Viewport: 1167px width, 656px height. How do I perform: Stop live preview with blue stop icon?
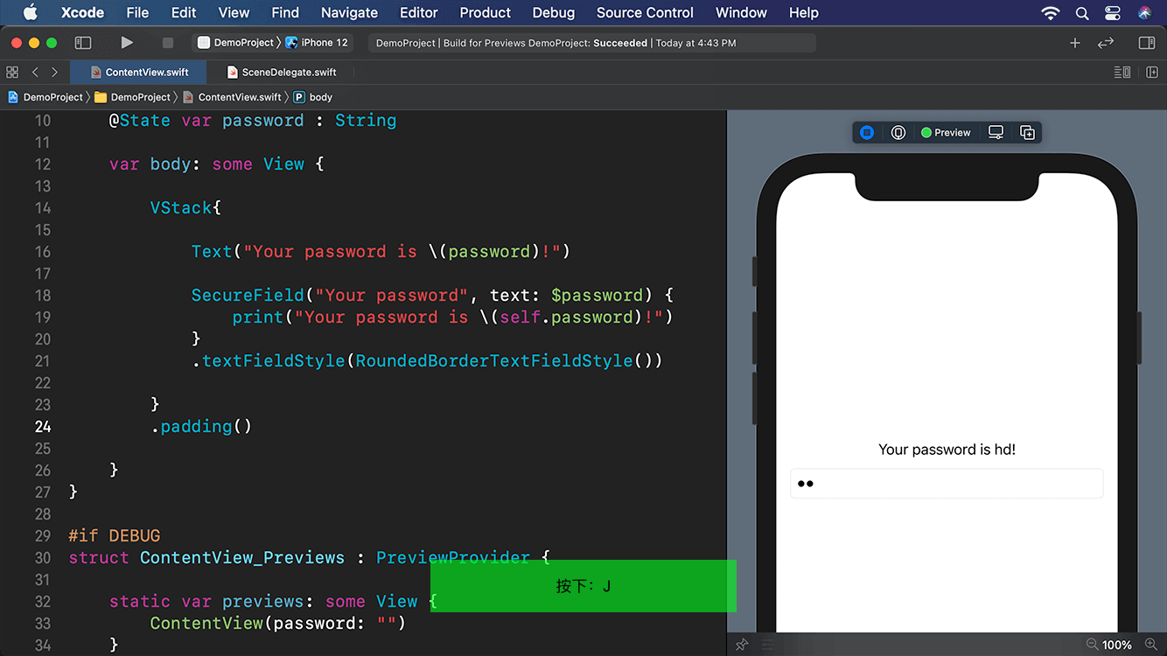pos(867,132)
